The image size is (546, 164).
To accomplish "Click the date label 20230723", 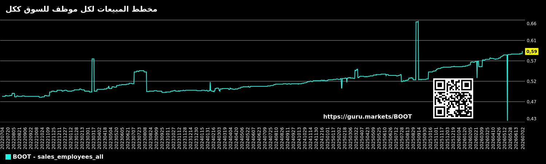I will pos(140,138).
